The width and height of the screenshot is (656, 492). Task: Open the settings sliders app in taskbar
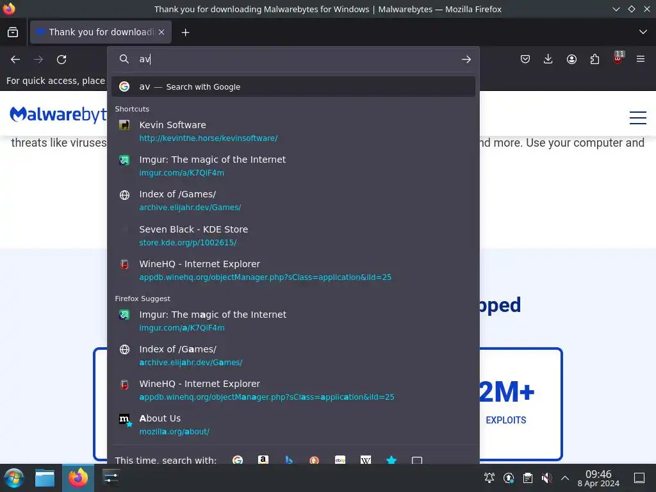click(x=111, y=478)
